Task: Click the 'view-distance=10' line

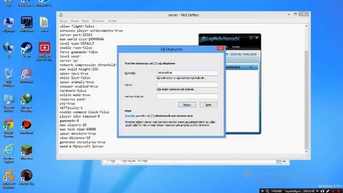Action: (75, 138)
